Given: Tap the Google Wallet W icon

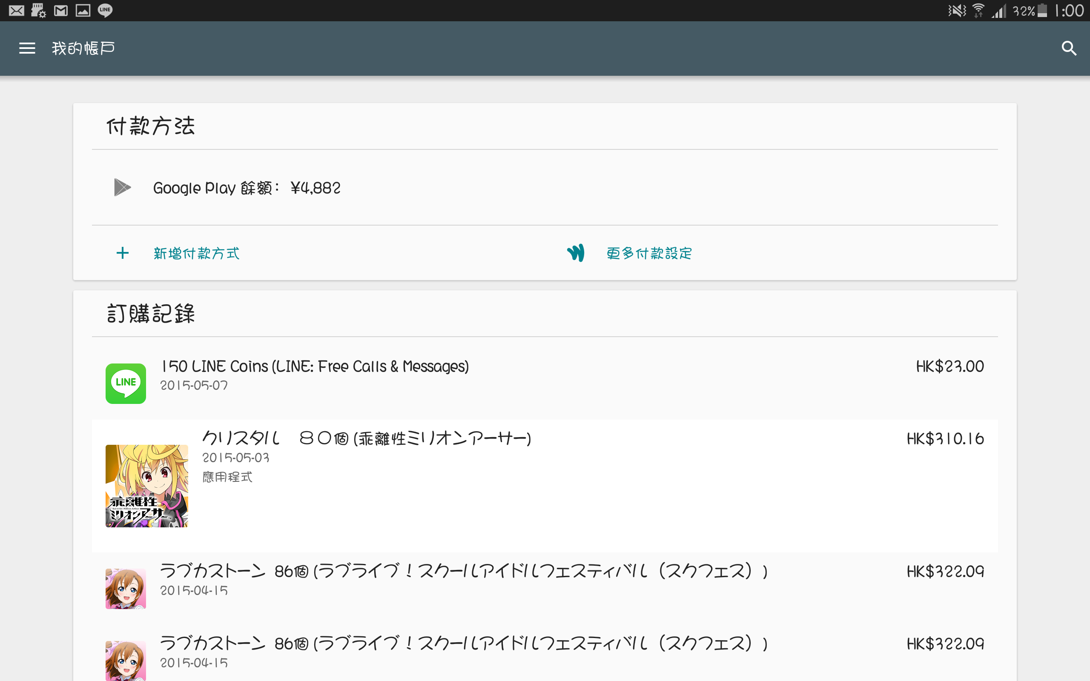Looking at the screenshot, I should point(576,253).
